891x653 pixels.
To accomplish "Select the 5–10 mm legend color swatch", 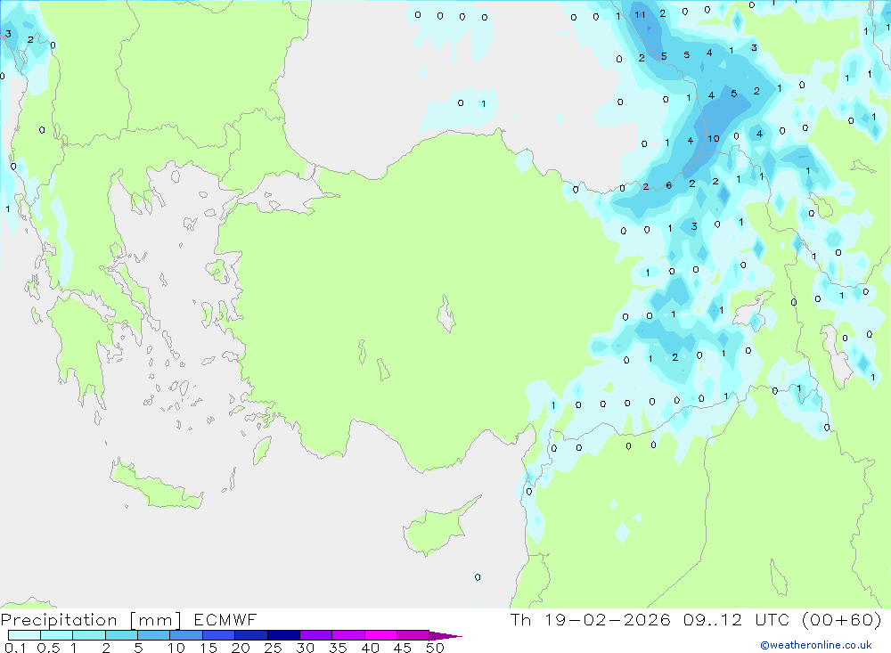I will pyautogui.click(x=154, y=635).
